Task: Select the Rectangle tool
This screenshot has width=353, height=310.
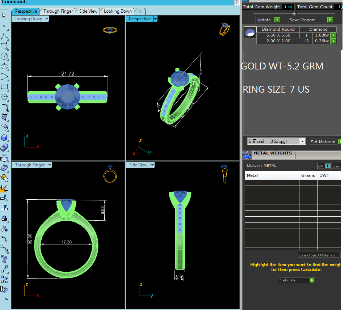Action: tap(4, 87)
